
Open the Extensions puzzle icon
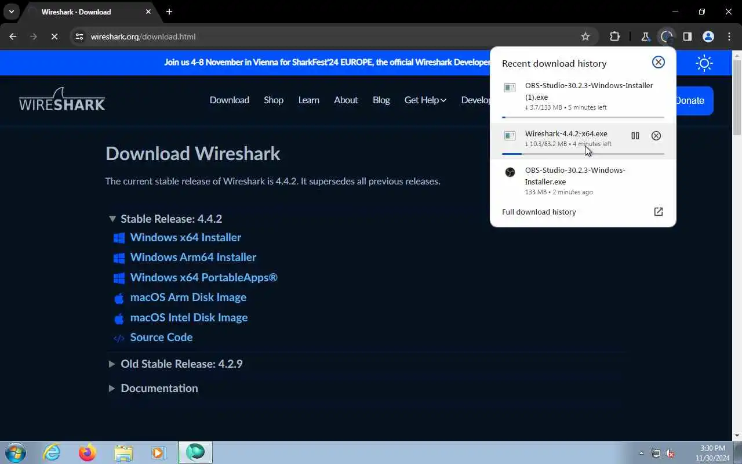pyautogui.click(x=615, y=37)
